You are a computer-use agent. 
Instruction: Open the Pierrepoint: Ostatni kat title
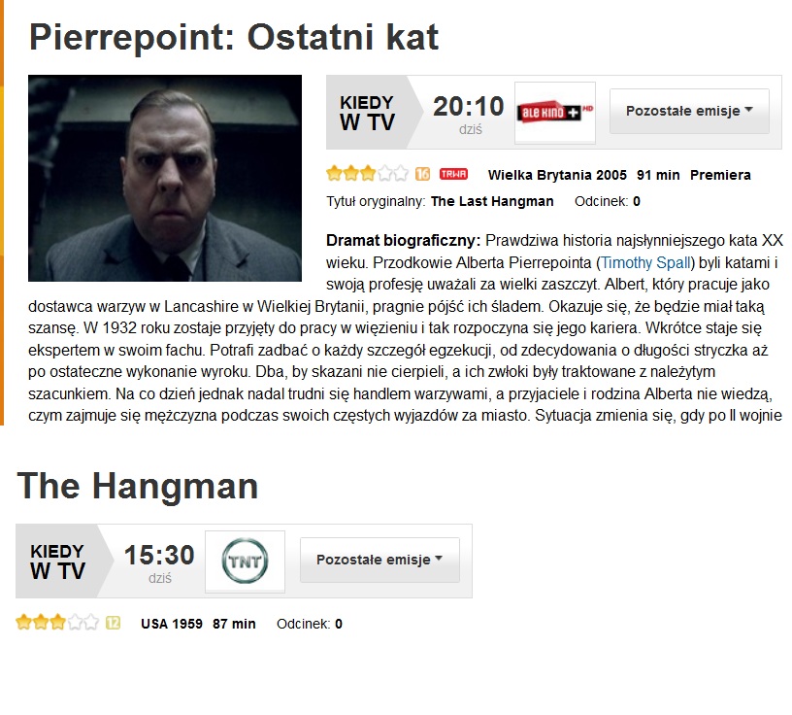(x=234, y=37)
